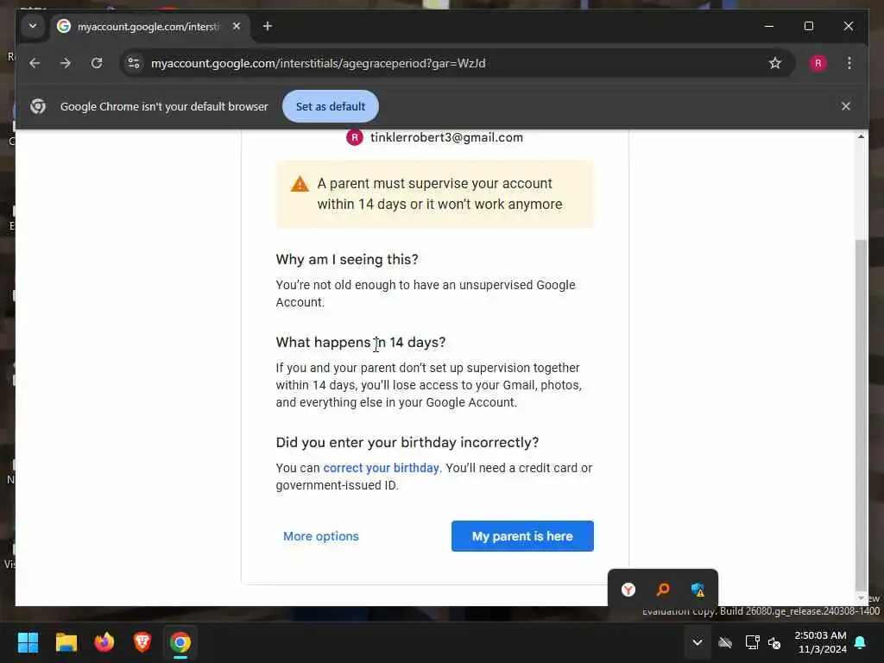Expand the tab search dropdown arrow
The width and height of the screenshot is (884, 663).
point(33,26)
